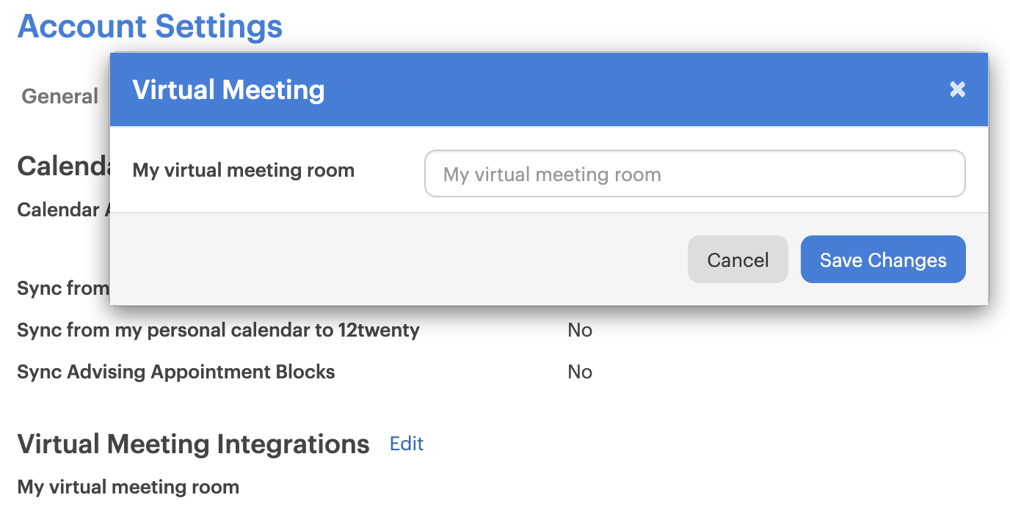Image resolution: width=1010 pixels, height=528 pixels.
Task: Click the Sync Advising Appointment Blocks label
Action: tap(176, 372)
